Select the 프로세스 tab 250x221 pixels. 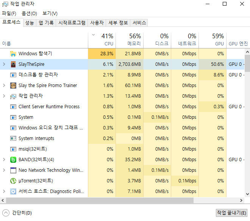pos(11,22)
